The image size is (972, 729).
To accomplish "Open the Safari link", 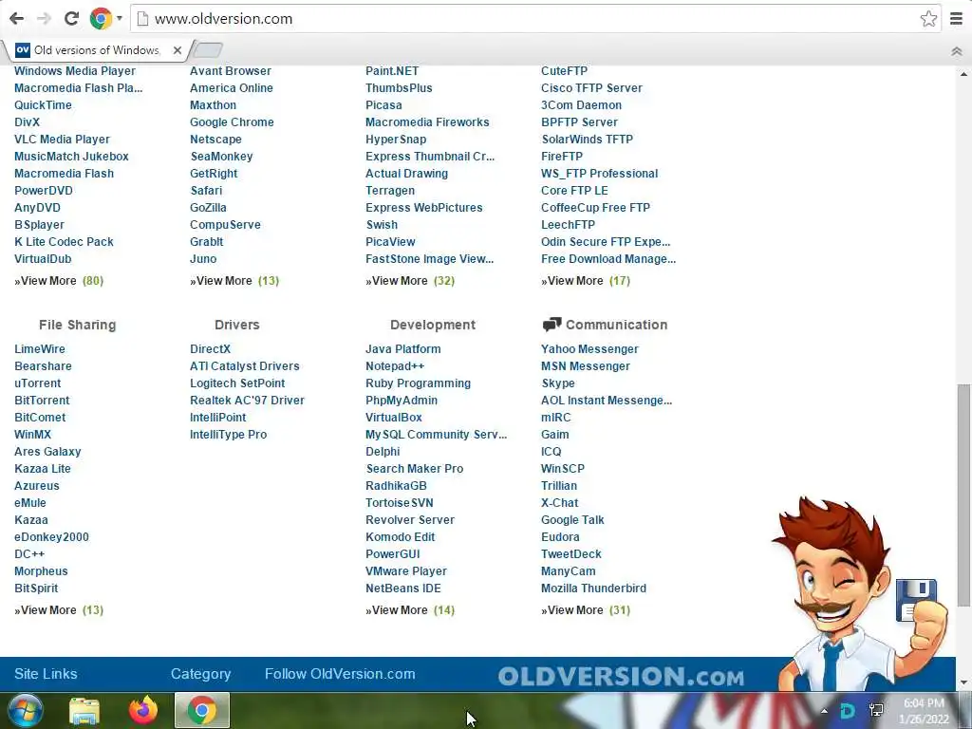I will pyautogui.click(x=206, y=191).
